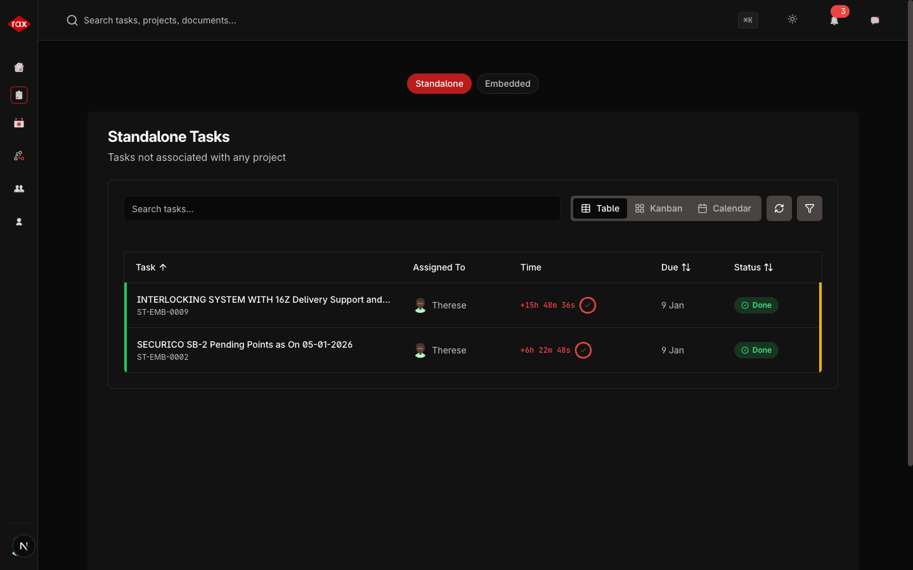
Task: Switch to Kanban view
Action: coord(659,208)
